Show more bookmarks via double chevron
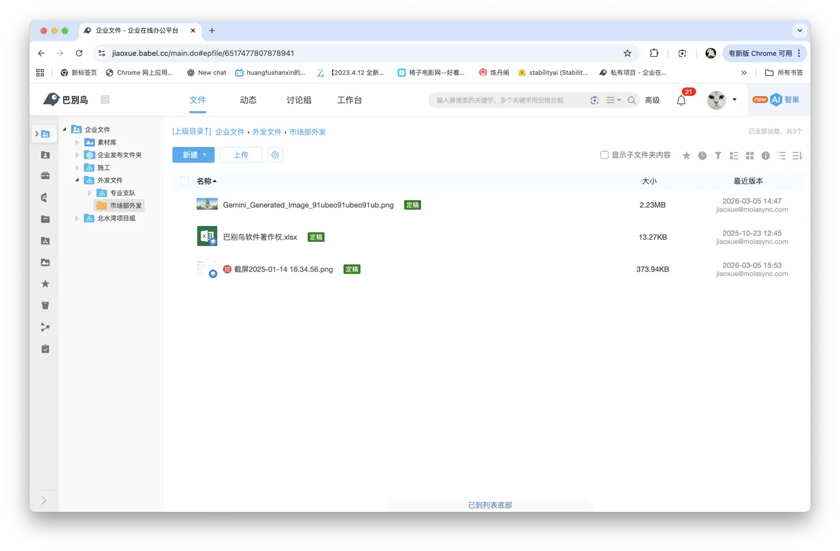The width and height of the screenshot is (840, 551). [744, 73]
